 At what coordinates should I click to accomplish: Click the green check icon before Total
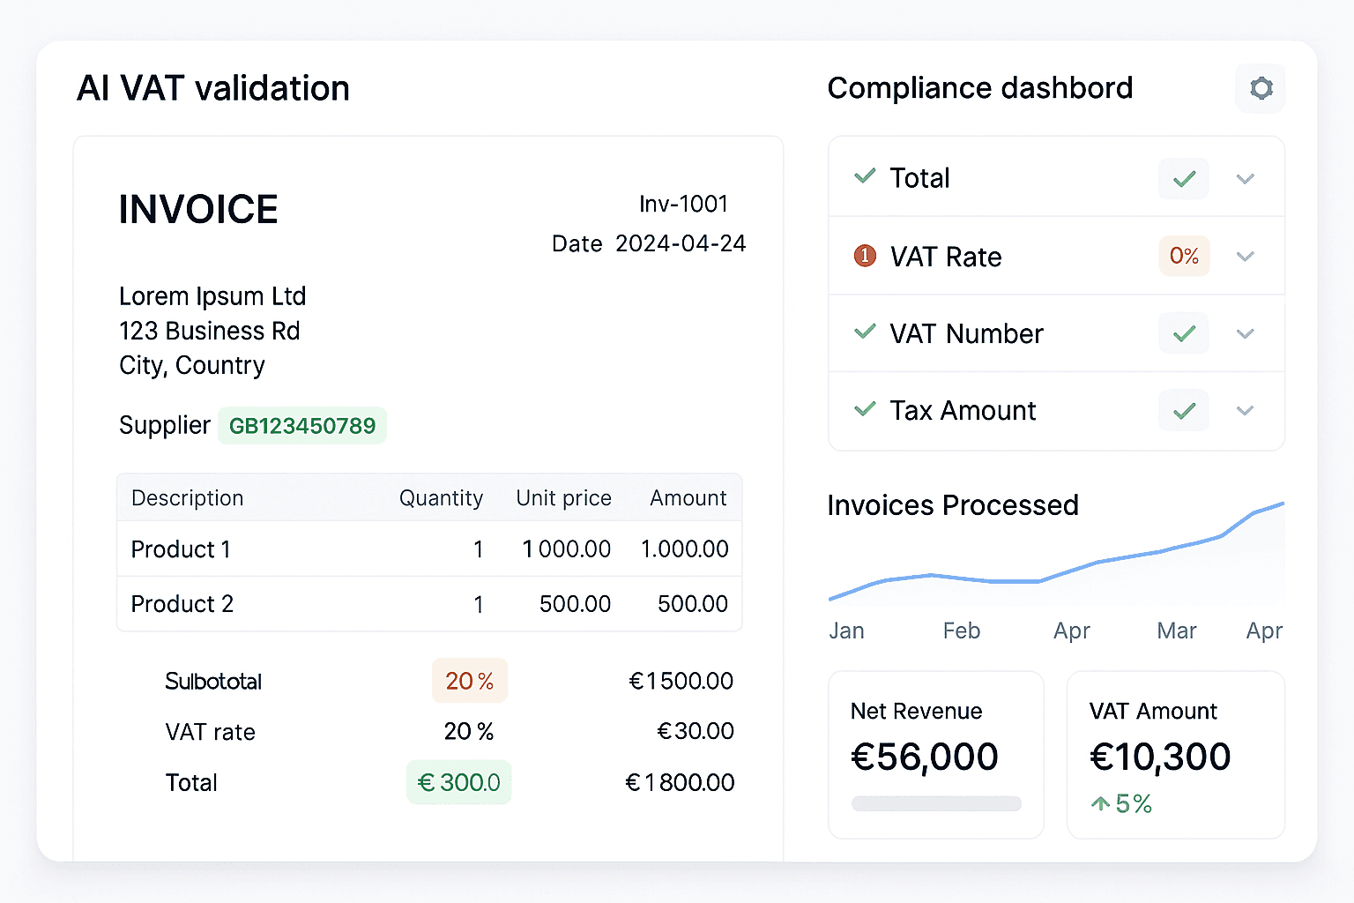pyautogui.click(x=866, y=176)
